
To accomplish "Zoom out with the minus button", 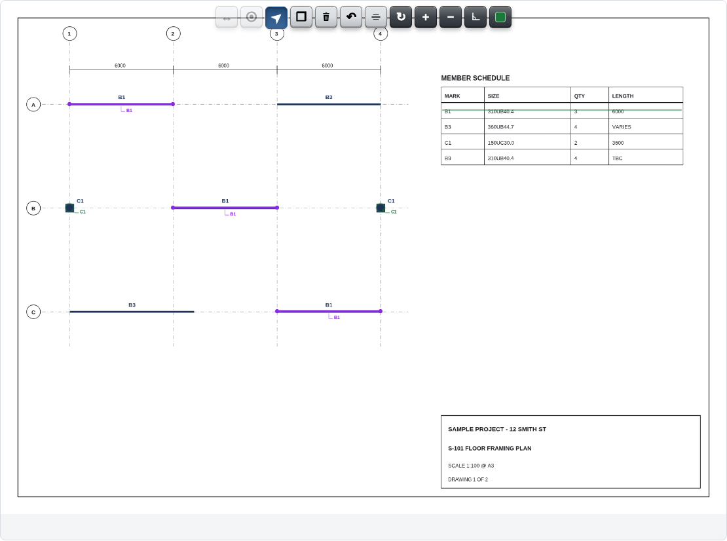I will coord(451,18).
